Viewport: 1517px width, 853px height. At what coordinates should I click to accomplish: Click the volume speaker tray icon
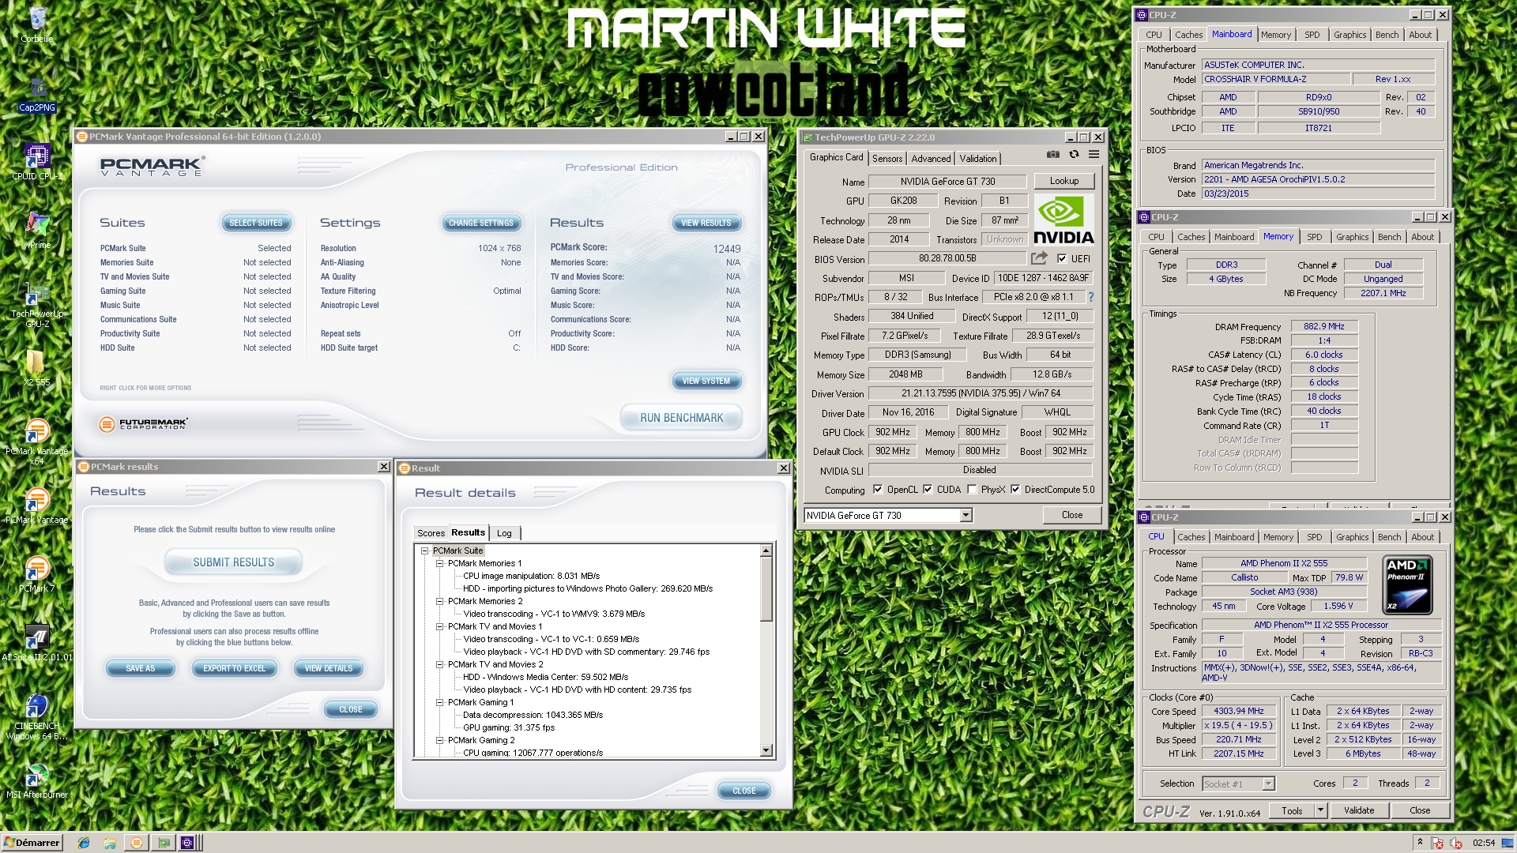click(x=1455, y=843)
